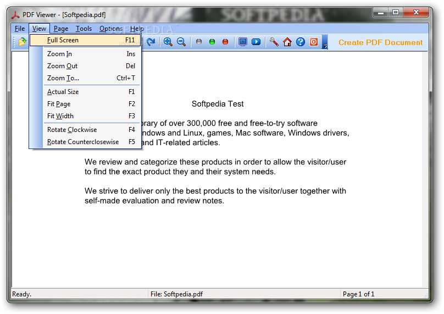
Task: Click the open file folder icon
Action: [x=22, y=42]
